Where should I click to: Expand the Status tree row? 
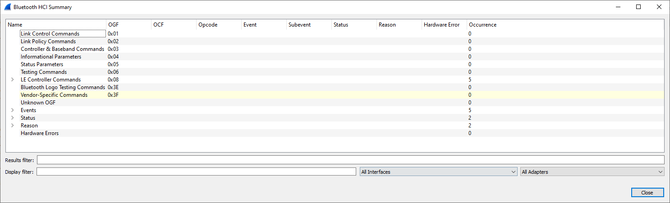click(13, 118)
